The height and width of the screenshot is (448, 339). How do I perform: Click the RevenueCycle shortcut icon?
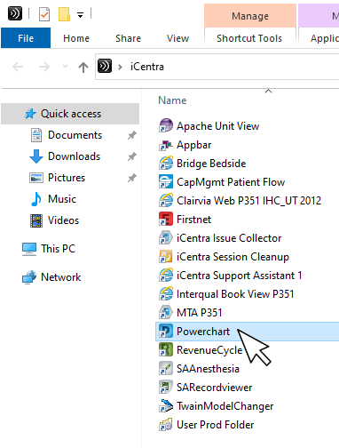coord(166,350)
